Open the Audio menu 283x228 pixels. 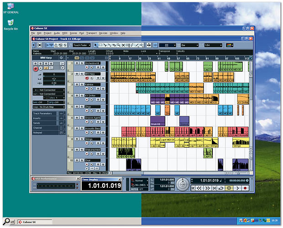point(57,33)
